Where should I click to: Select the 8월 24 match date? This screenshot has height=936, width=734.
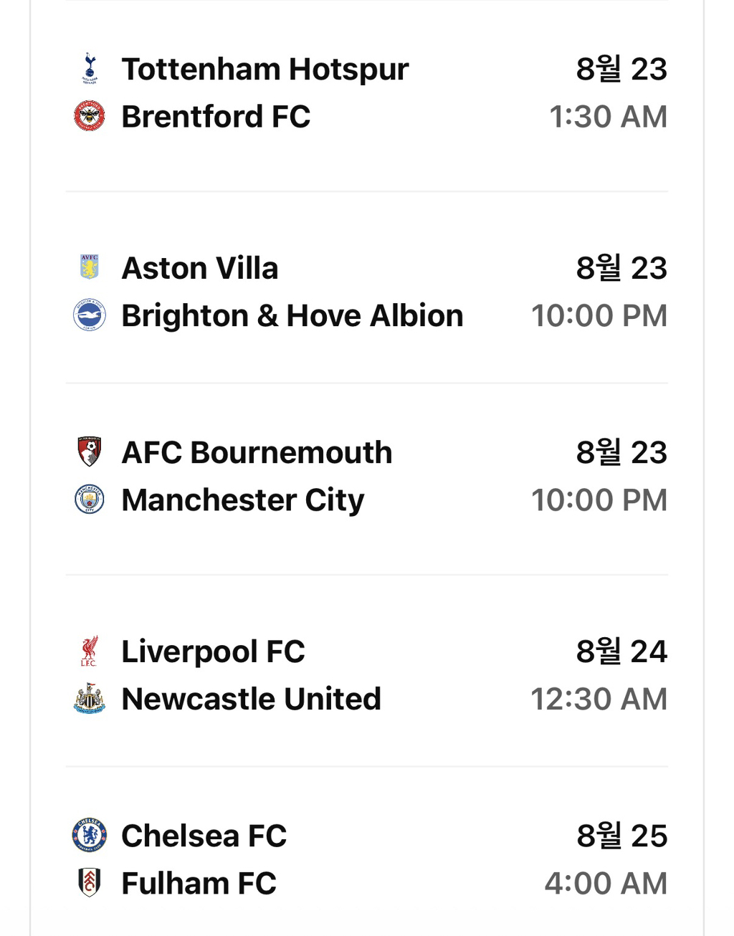click(x=621, y=651)
